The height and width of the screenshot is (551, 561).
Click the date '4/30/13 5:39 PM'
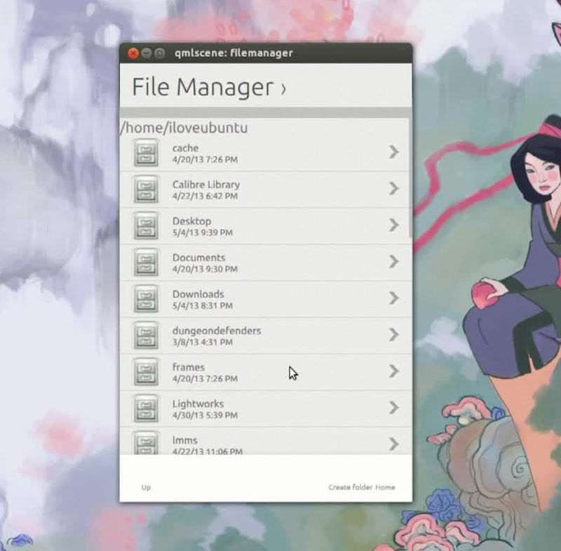point(205,416)
